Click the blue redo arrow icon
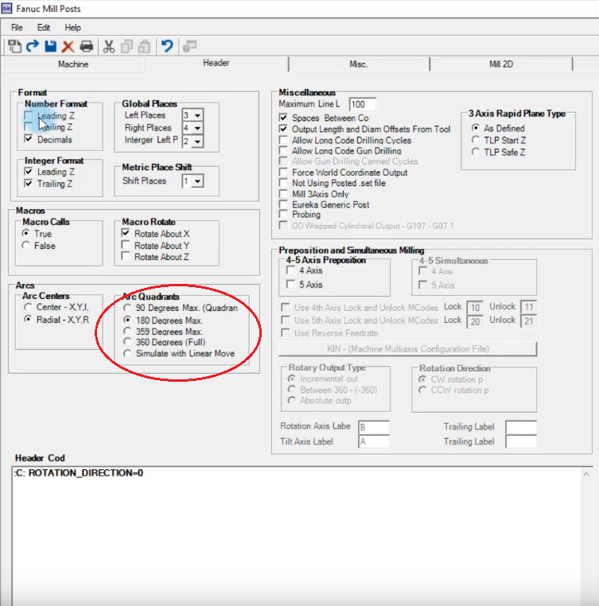This screenshot has width=599, height=606. pos(33,46)
